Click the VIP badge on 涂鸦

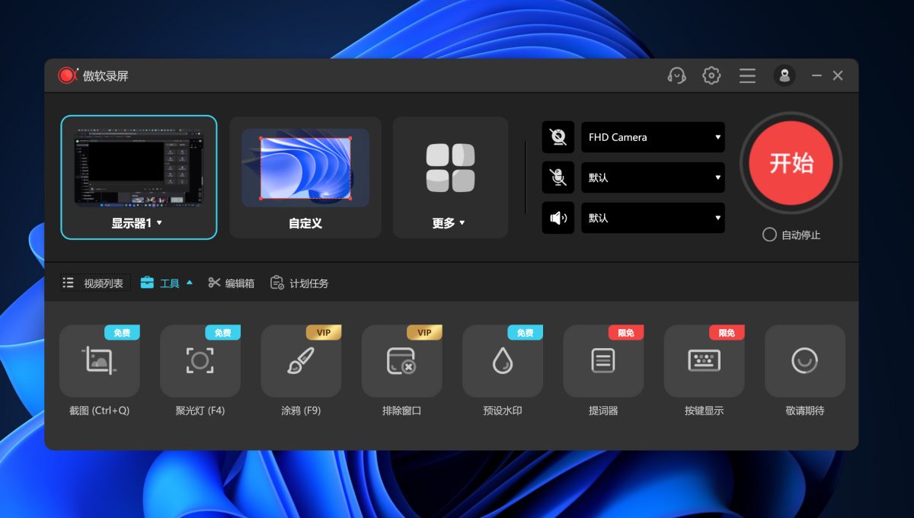324,333
